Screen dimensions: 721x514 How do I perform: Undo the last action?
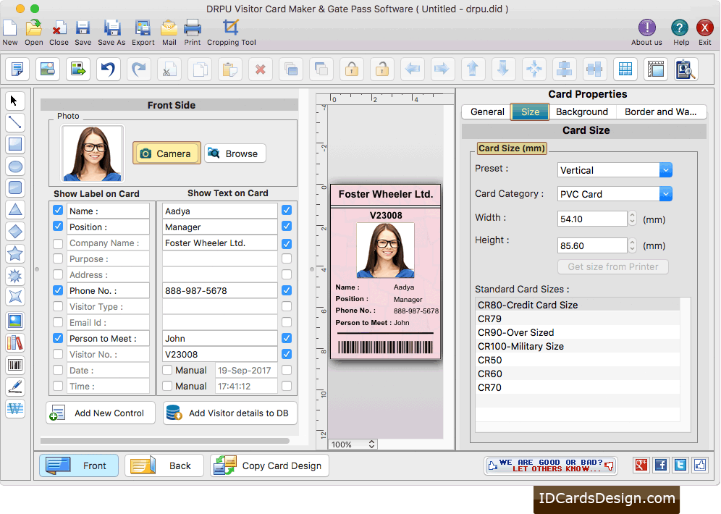[x=109, y=69]
